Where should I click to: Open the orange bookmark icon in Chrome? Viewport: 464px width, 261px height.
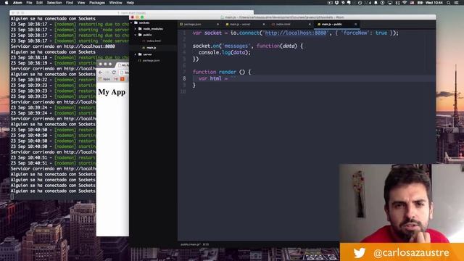pos(123,79)
